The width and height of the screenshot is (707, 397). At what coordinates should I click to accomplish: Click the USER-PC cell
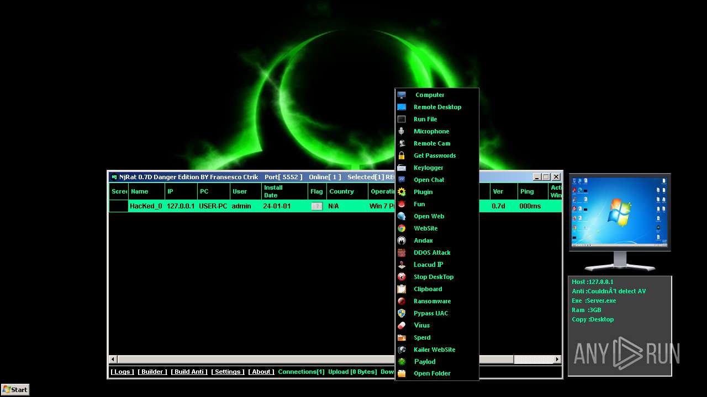(x=213, y=206)
